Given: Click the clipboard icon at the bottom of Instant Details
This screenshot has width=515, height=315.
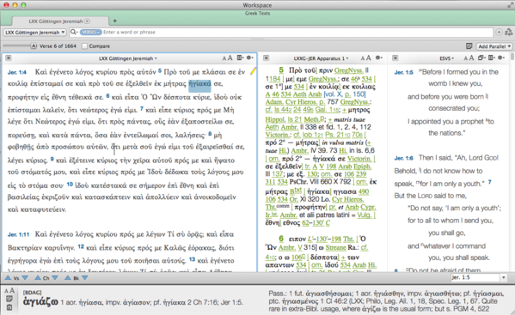Looking at the screenshot, I should tap(9, 307).
